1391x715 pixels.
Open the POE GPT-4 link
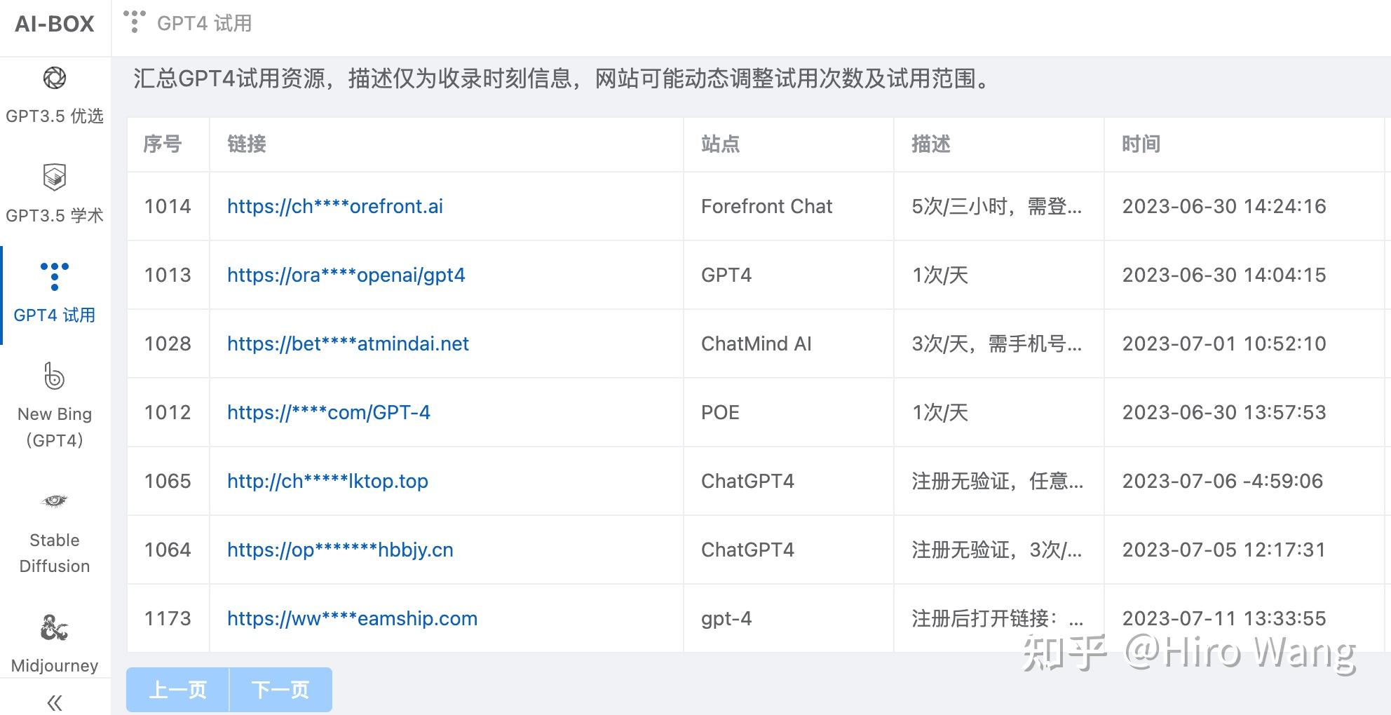328,412
